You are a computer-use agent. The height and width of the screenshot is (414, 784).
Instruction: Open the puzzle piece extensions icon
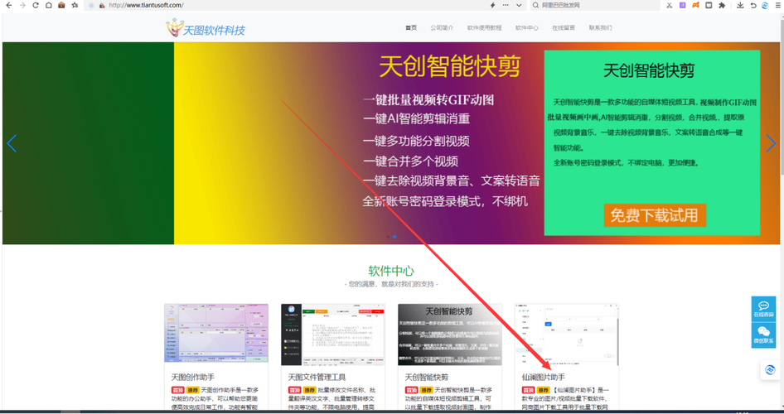pos(722,5)
